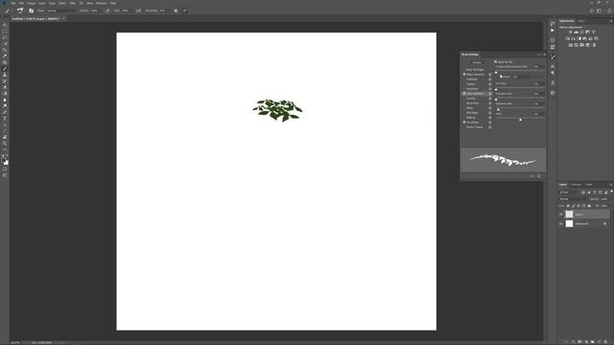Screen dimensions: 614x345
Task: Open the layer blend mode Normal dropdown
Action: [574, 198]
